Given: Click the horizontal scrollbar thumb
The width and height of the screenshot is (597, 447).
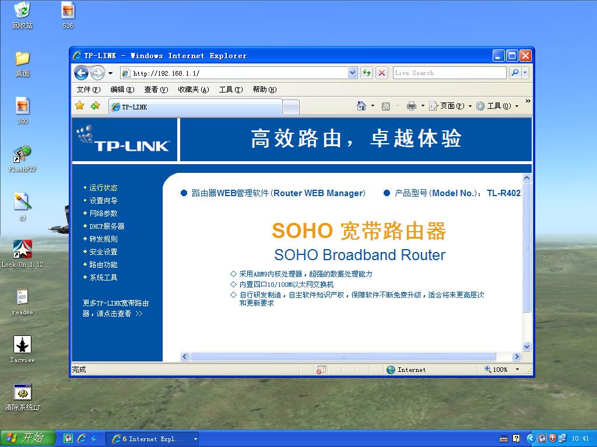Looking at the screenshot, I should point(343,357).
